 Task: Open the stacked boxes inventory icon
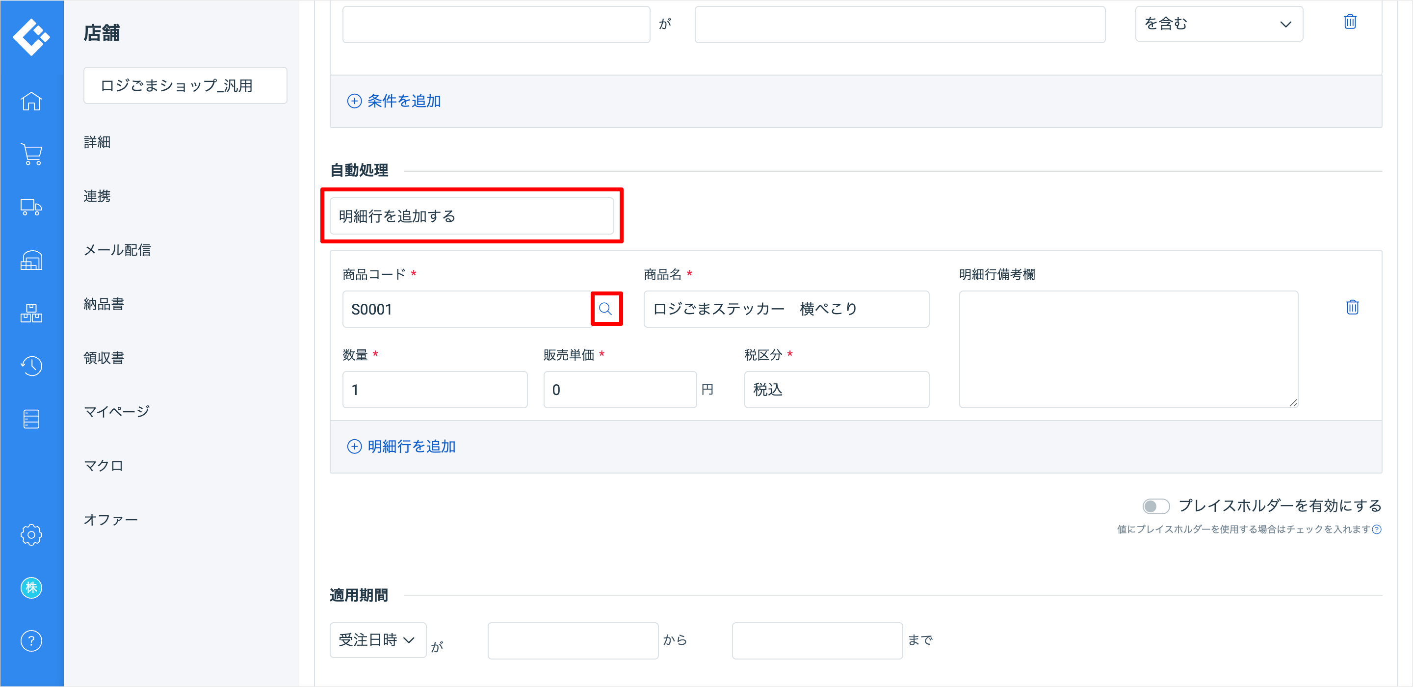pyautogui.click(x=31, y=313)
